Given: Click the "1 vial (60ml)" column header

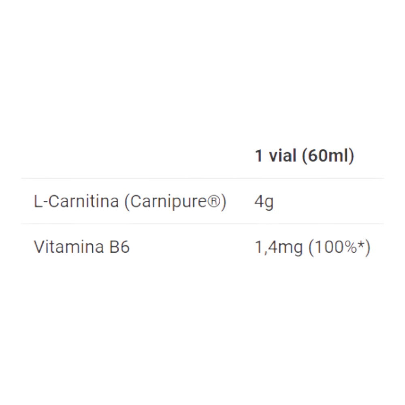Looking at the screenshot, I should point(304,156).
